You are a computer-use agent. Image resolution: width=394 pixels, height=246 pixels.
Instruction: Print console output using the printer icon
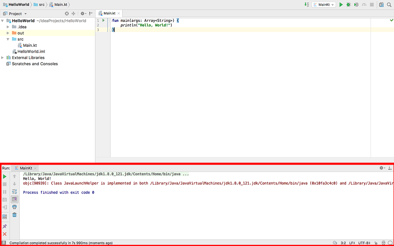(14, 207)
